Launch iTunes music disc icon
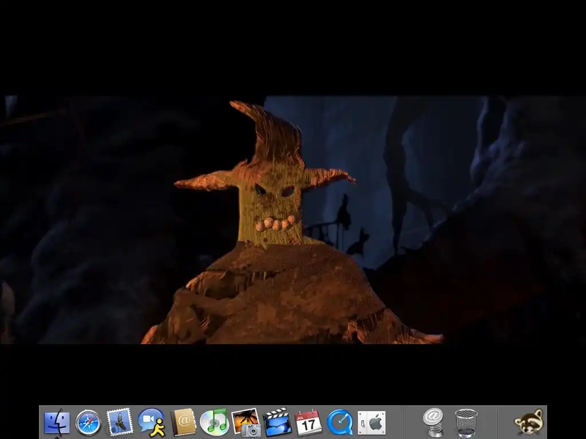This screenshot has height=439, width=586. click(214, 422)
